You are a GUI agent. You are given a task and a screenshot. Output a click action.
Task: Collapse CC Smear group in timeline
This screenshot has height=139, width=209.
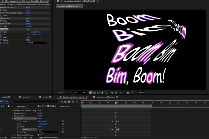(13, 119)
